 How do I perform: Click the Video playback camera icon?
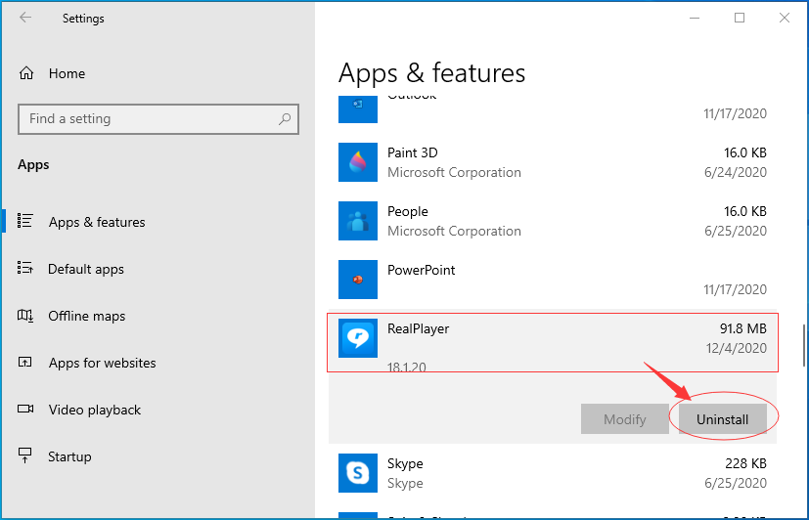click(x=25, y=409)
